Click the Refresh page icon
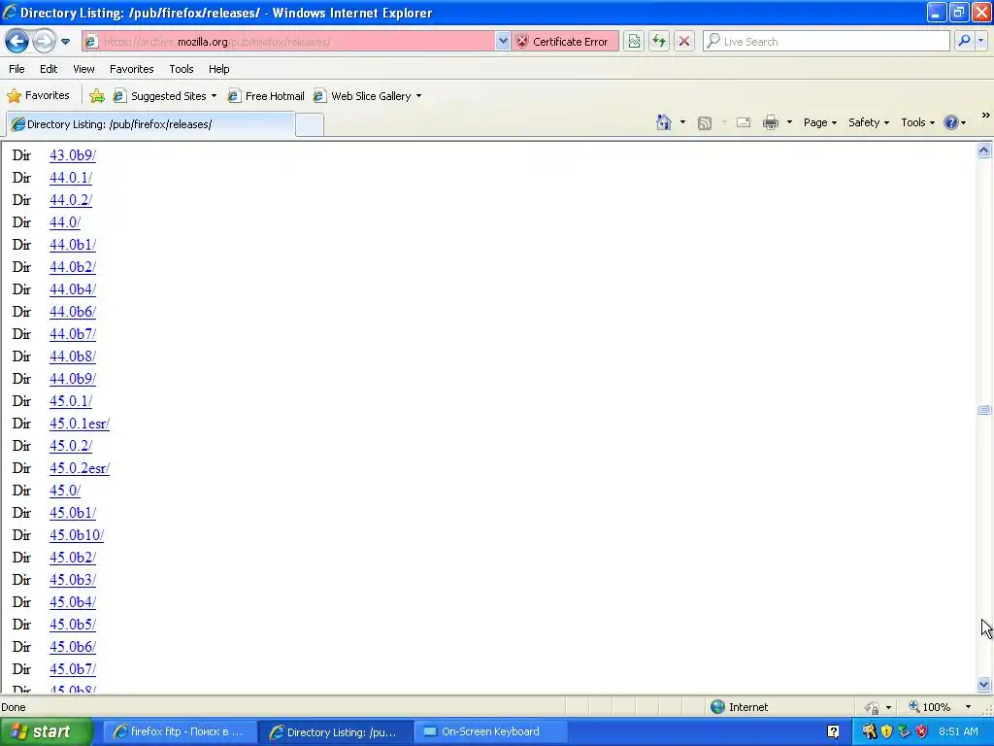The height and width of the screenshot is (746, 994). pos(659,41)
